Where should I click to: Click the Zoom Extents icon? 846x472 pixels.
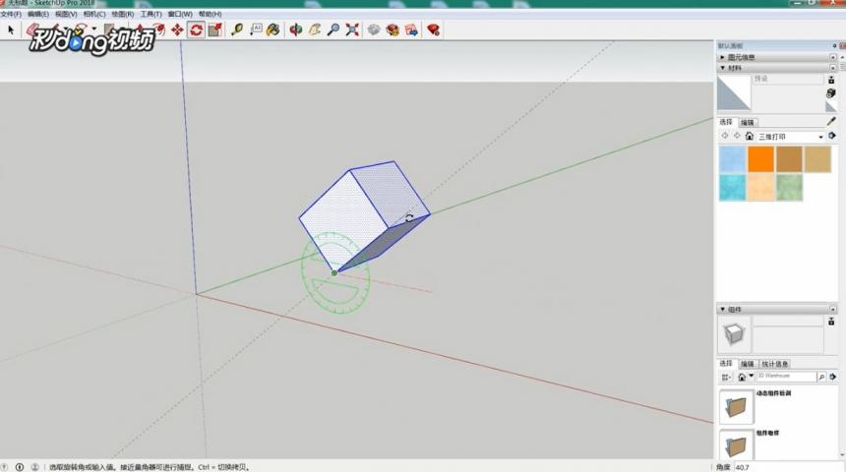click(352, 30)
